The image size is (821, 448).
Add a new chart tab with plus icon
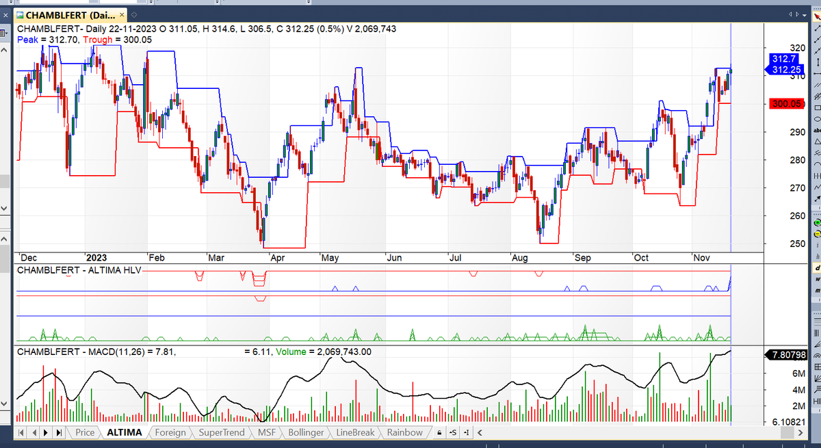[x=133, y=14]
